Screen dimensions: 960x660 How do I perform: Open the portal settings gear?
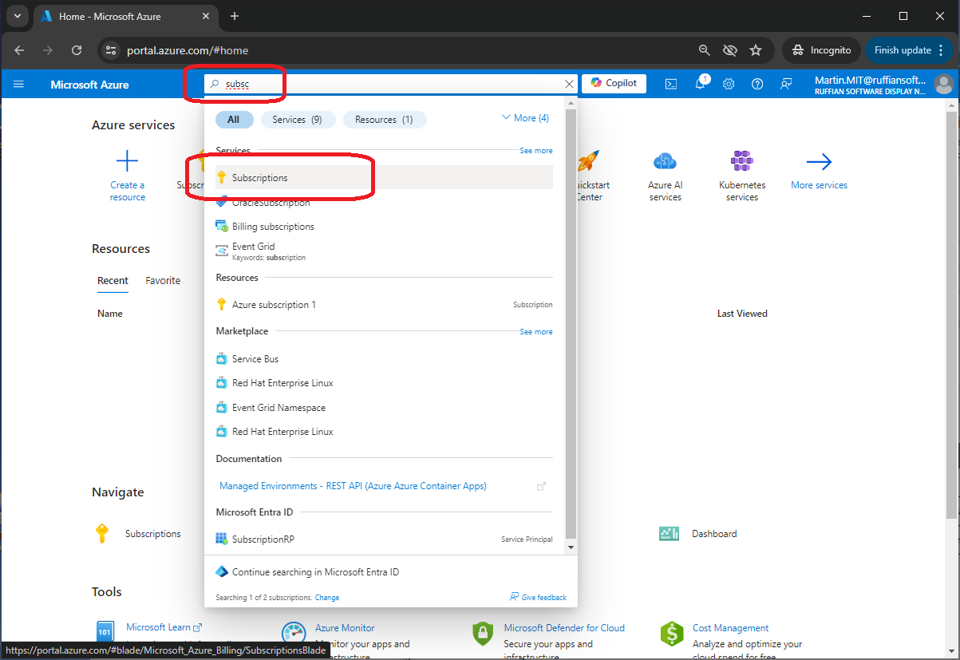(729, 84)
